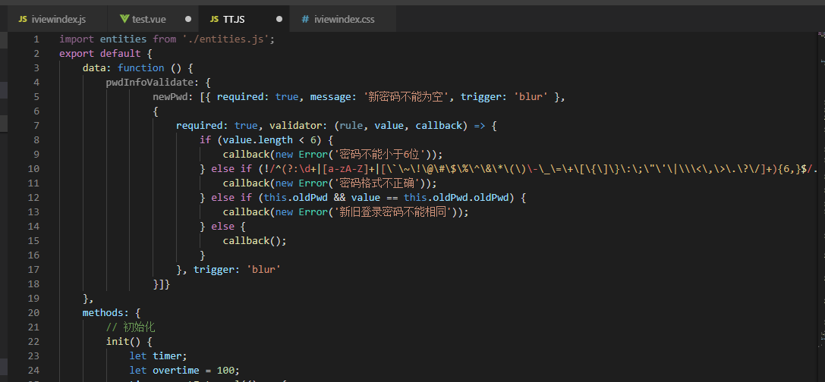
Task: Click 'trigger' on line 17
Action: point(214,270)
